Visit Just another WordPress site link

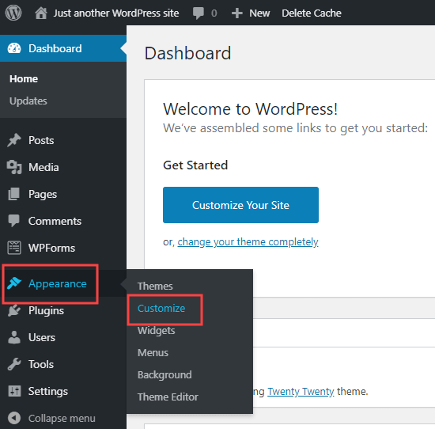pyautogui.click(x=116, y=13)
